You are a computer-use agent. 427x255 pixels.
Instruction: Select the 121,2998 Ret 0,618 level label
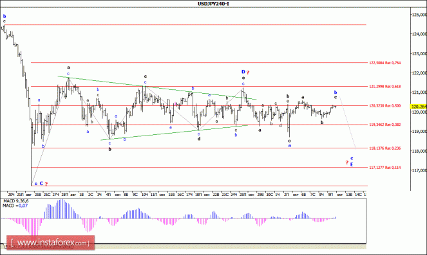(384, 86)
